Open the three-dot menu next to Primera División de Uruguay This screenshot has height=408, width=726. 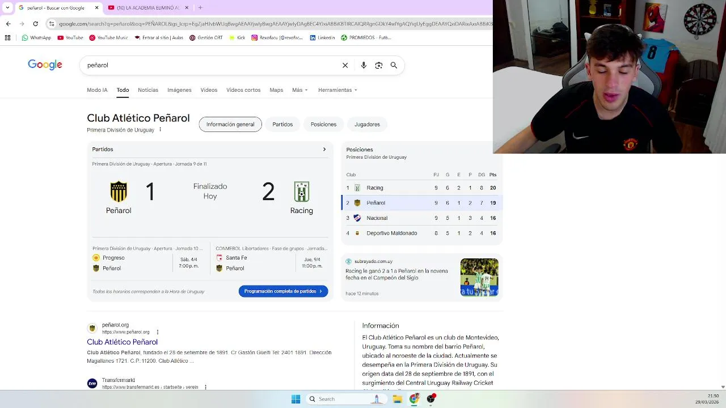(x=160, y=130)
